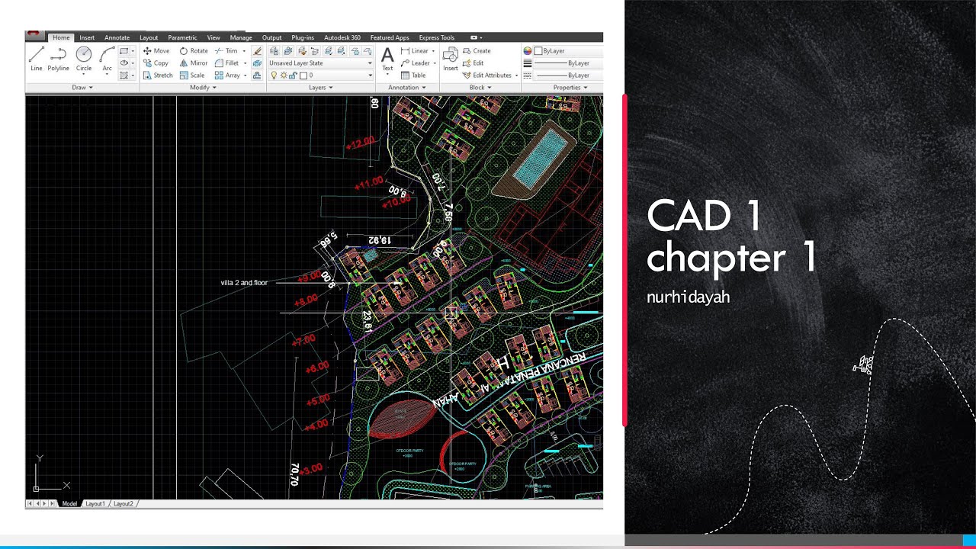976x549 pixels.
Task: Click Create block button
Action: tap(477, 51)
